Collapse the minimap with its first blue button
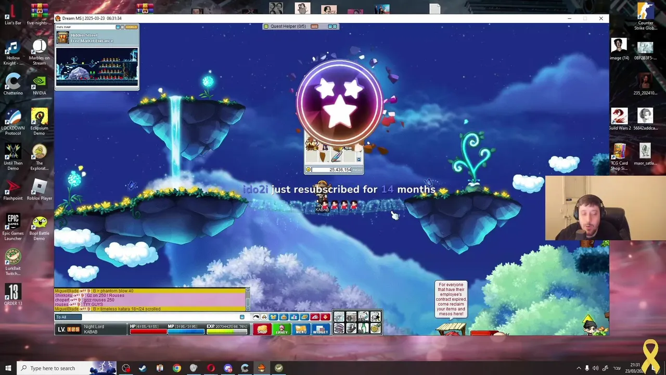Viewport: 666px width, 375px height. click(x=118, y=27)
